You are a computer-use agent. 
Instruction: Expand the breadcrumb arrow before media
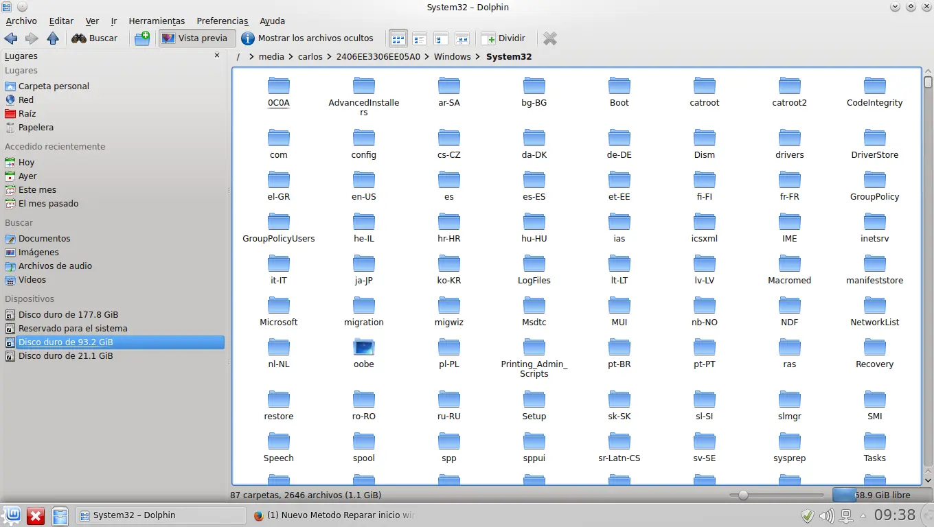click(x=252, y=57)
